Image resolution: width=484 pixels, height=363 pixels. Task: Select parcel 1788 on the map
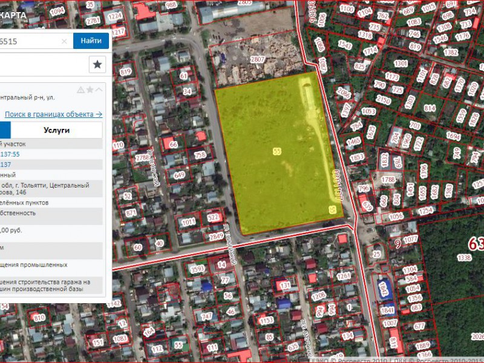[388, 179]
